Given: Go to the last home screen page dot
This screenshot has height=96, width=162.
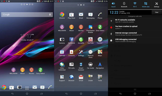Looking at the screenshot, I should click(x=32, y=4).
